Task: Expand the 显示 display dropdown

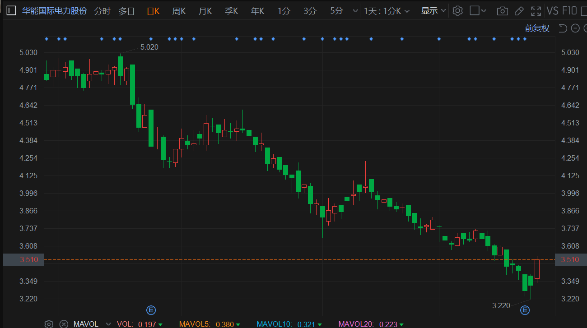Action: [433, 11]
